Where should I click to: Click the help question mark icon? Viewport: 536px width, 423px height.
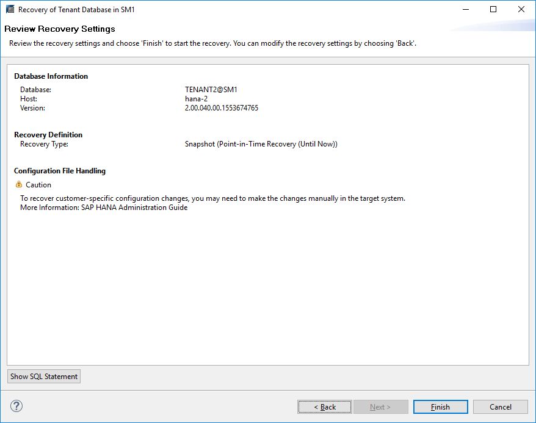16,407
